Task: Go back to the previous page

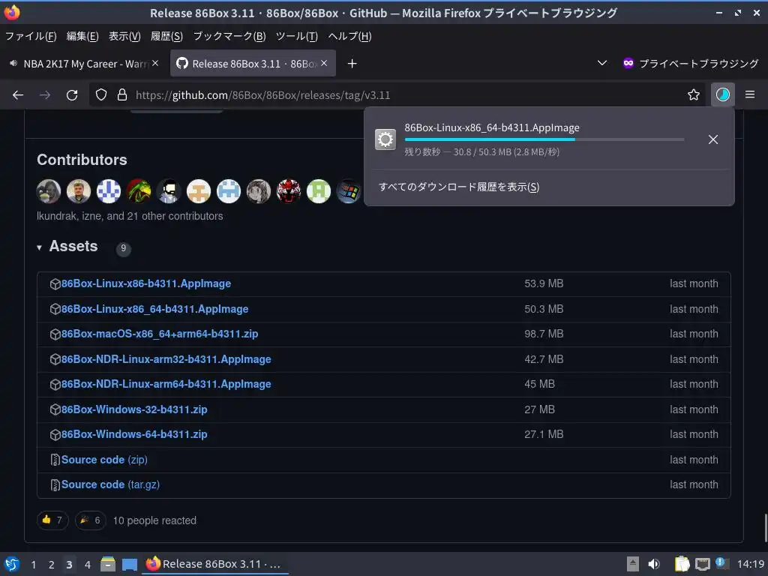Action: 18,95
